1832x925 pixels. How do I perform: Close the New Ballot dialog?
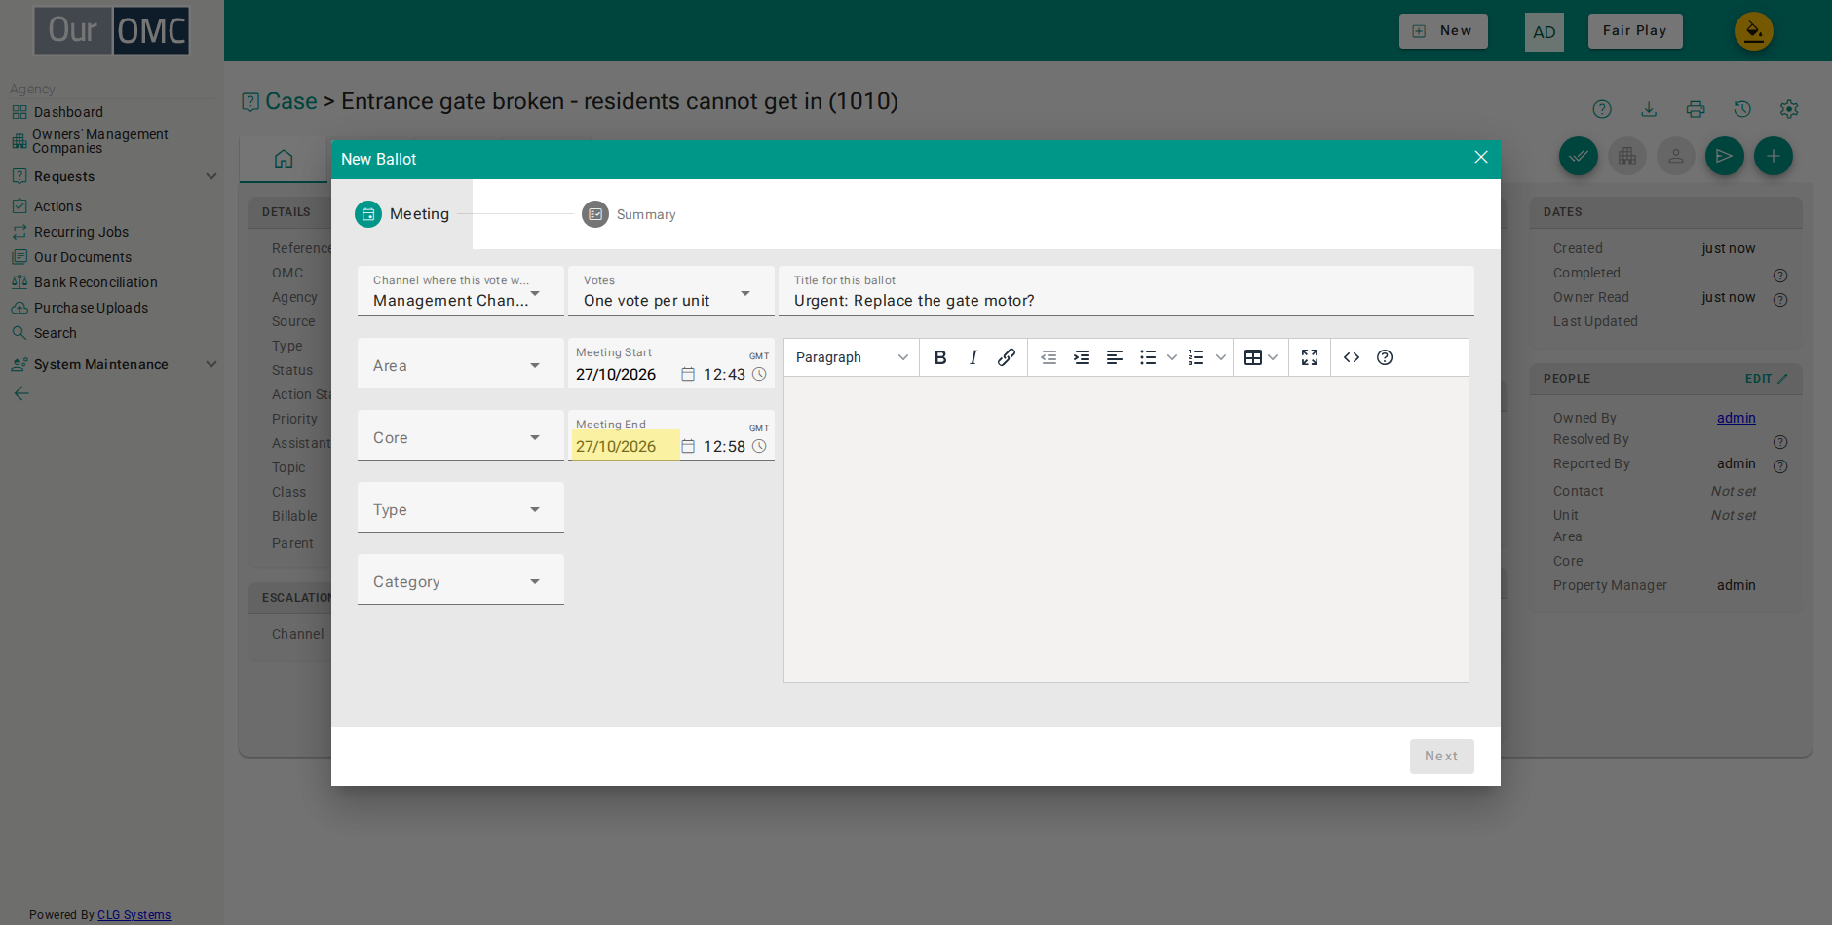coord(1481,157)
